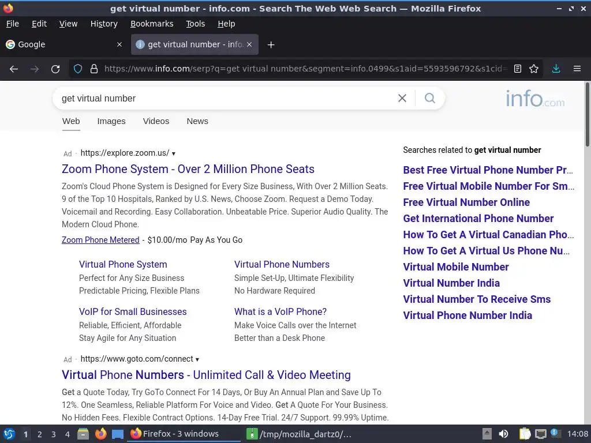Open Virtual Mobile Number related search
Screen dimensions: 591x443
(456, 267)
